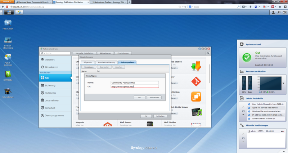Expand the Ressourcen-Monitor next arrow

[283, 83]
